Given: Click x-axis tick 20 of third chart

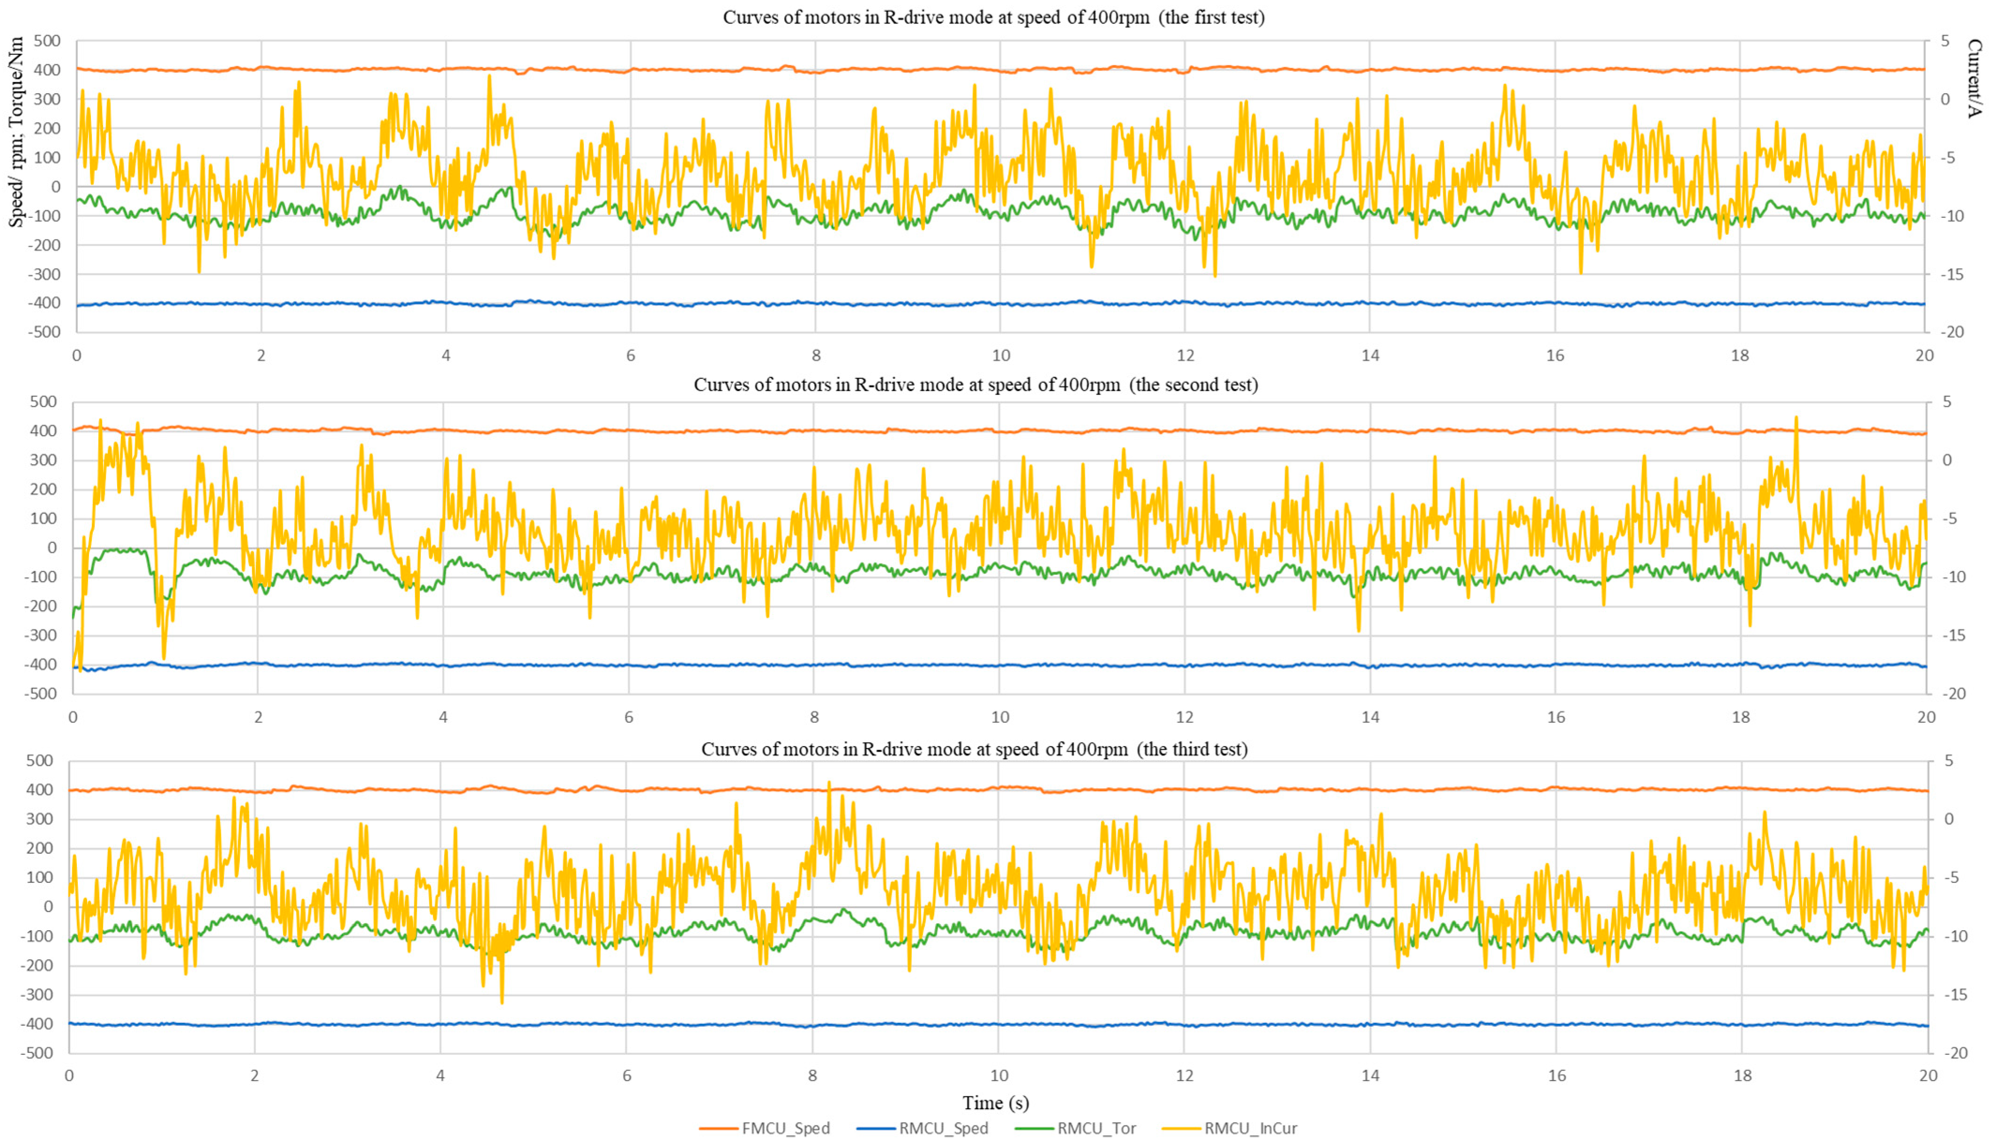Looking at the screenshot, I should [x=1928, y=1075].
